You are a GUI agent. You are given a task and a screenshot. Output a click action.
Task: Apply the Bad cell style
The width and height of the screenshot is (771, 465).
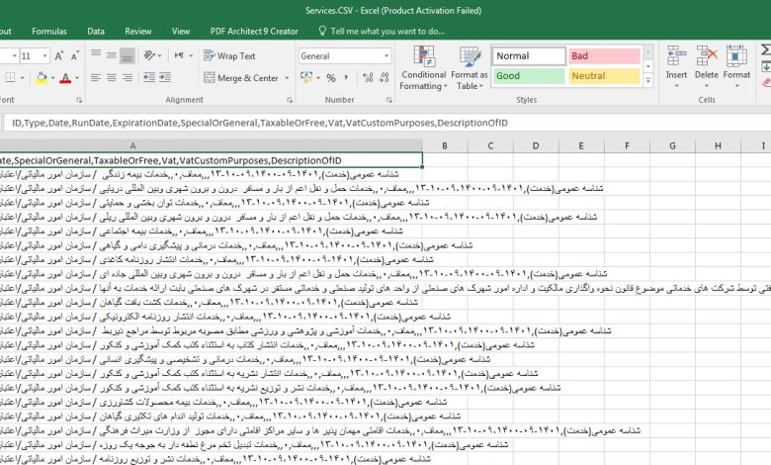click(x=605, y=56)
